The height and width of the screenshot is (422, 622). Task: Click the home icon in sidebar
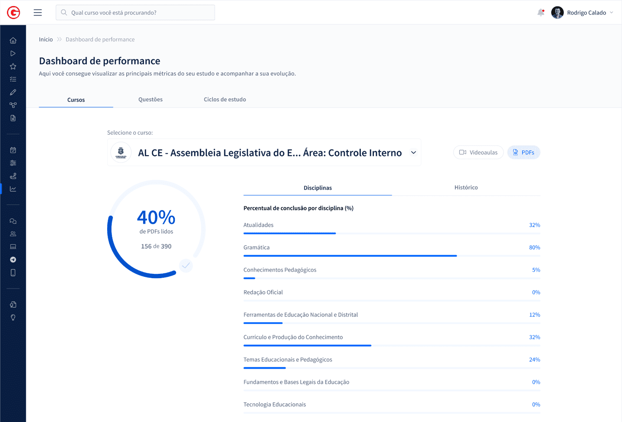pyautogui.click(x=13, y=41)
